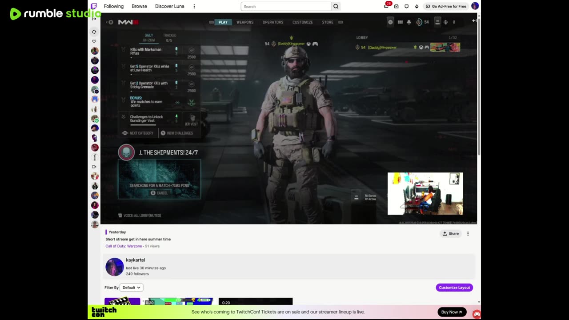The image size is (569, 320).
Task: Click the level 54 rank emblem
Action: pos(419,22)
